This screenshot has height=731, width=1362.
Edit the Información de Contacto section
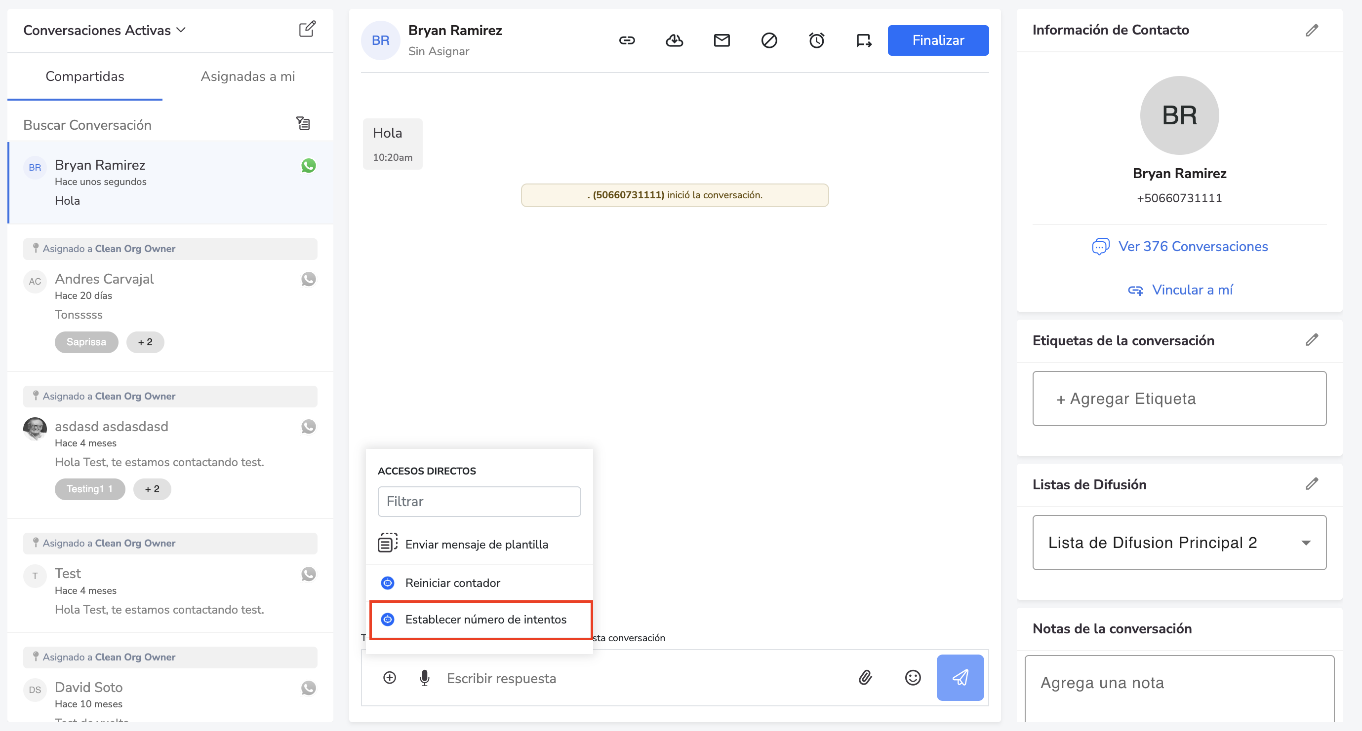pos(1312,30)
